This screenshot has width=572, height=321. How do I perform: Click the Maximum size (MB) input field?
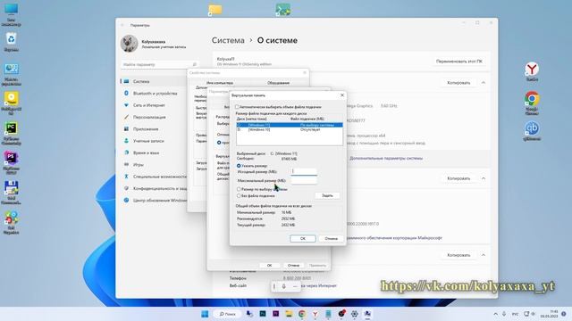(x=304, y=180)
